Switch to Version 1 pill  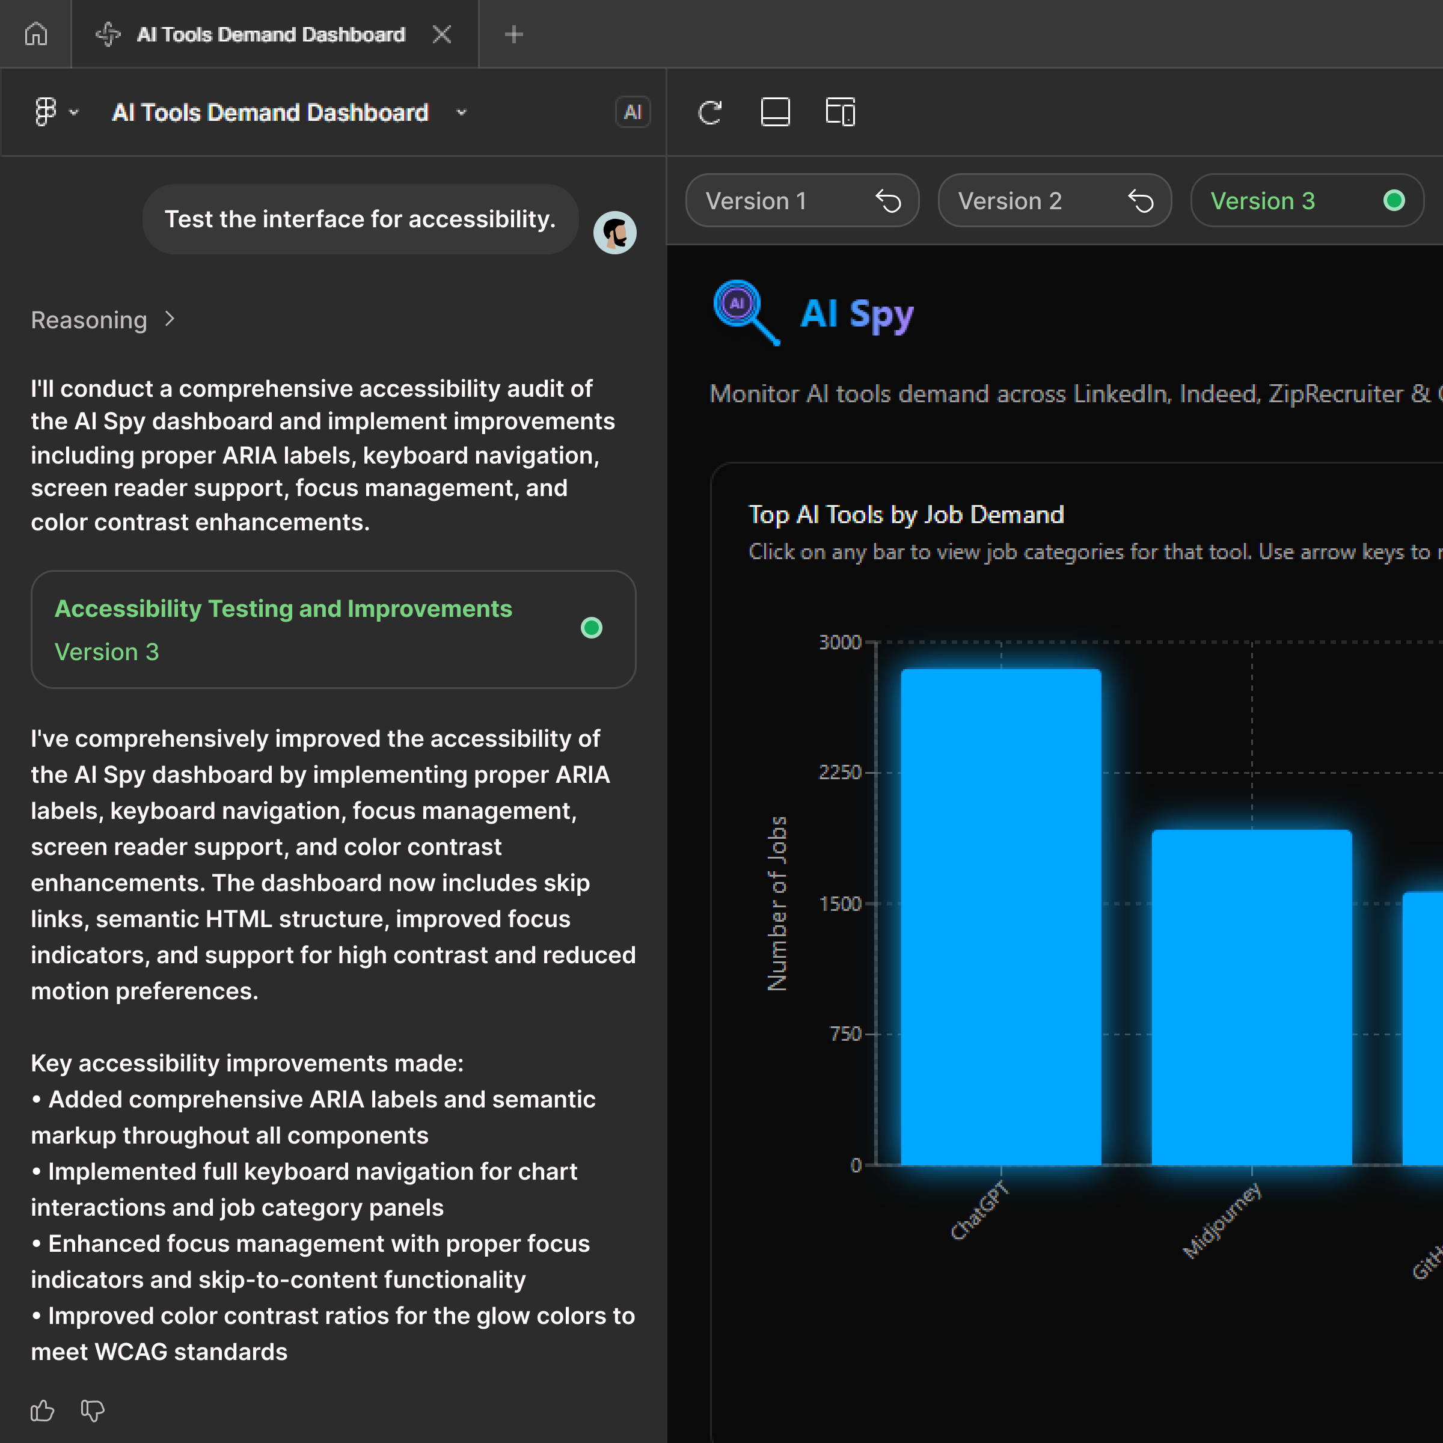point(756,201)
